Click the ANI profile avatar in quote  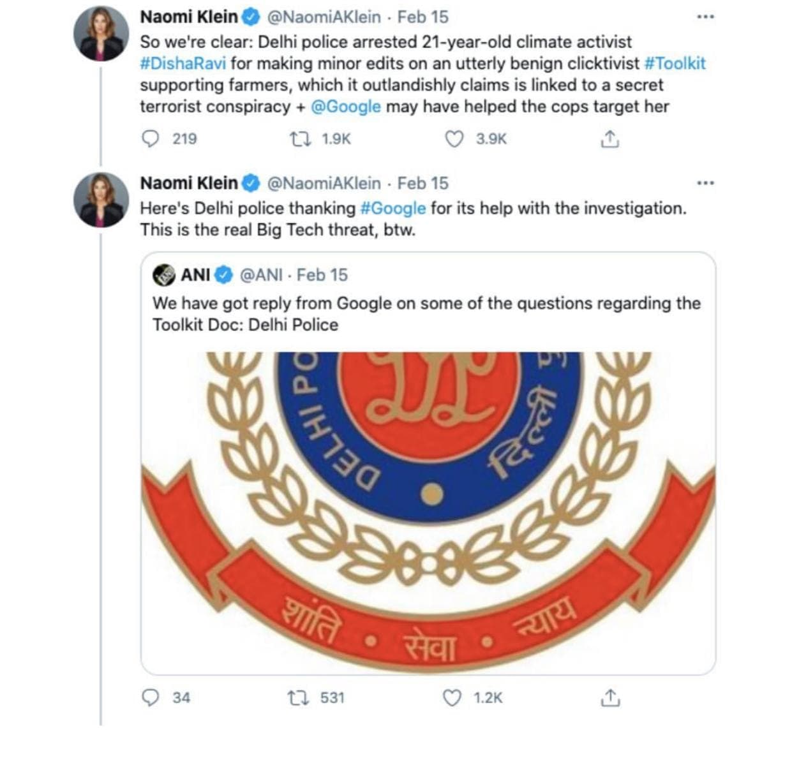(x=164, y=275)
